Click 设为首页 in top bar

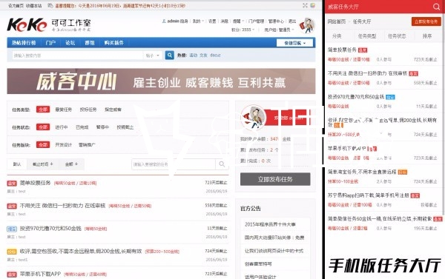(x=16, y=6)
